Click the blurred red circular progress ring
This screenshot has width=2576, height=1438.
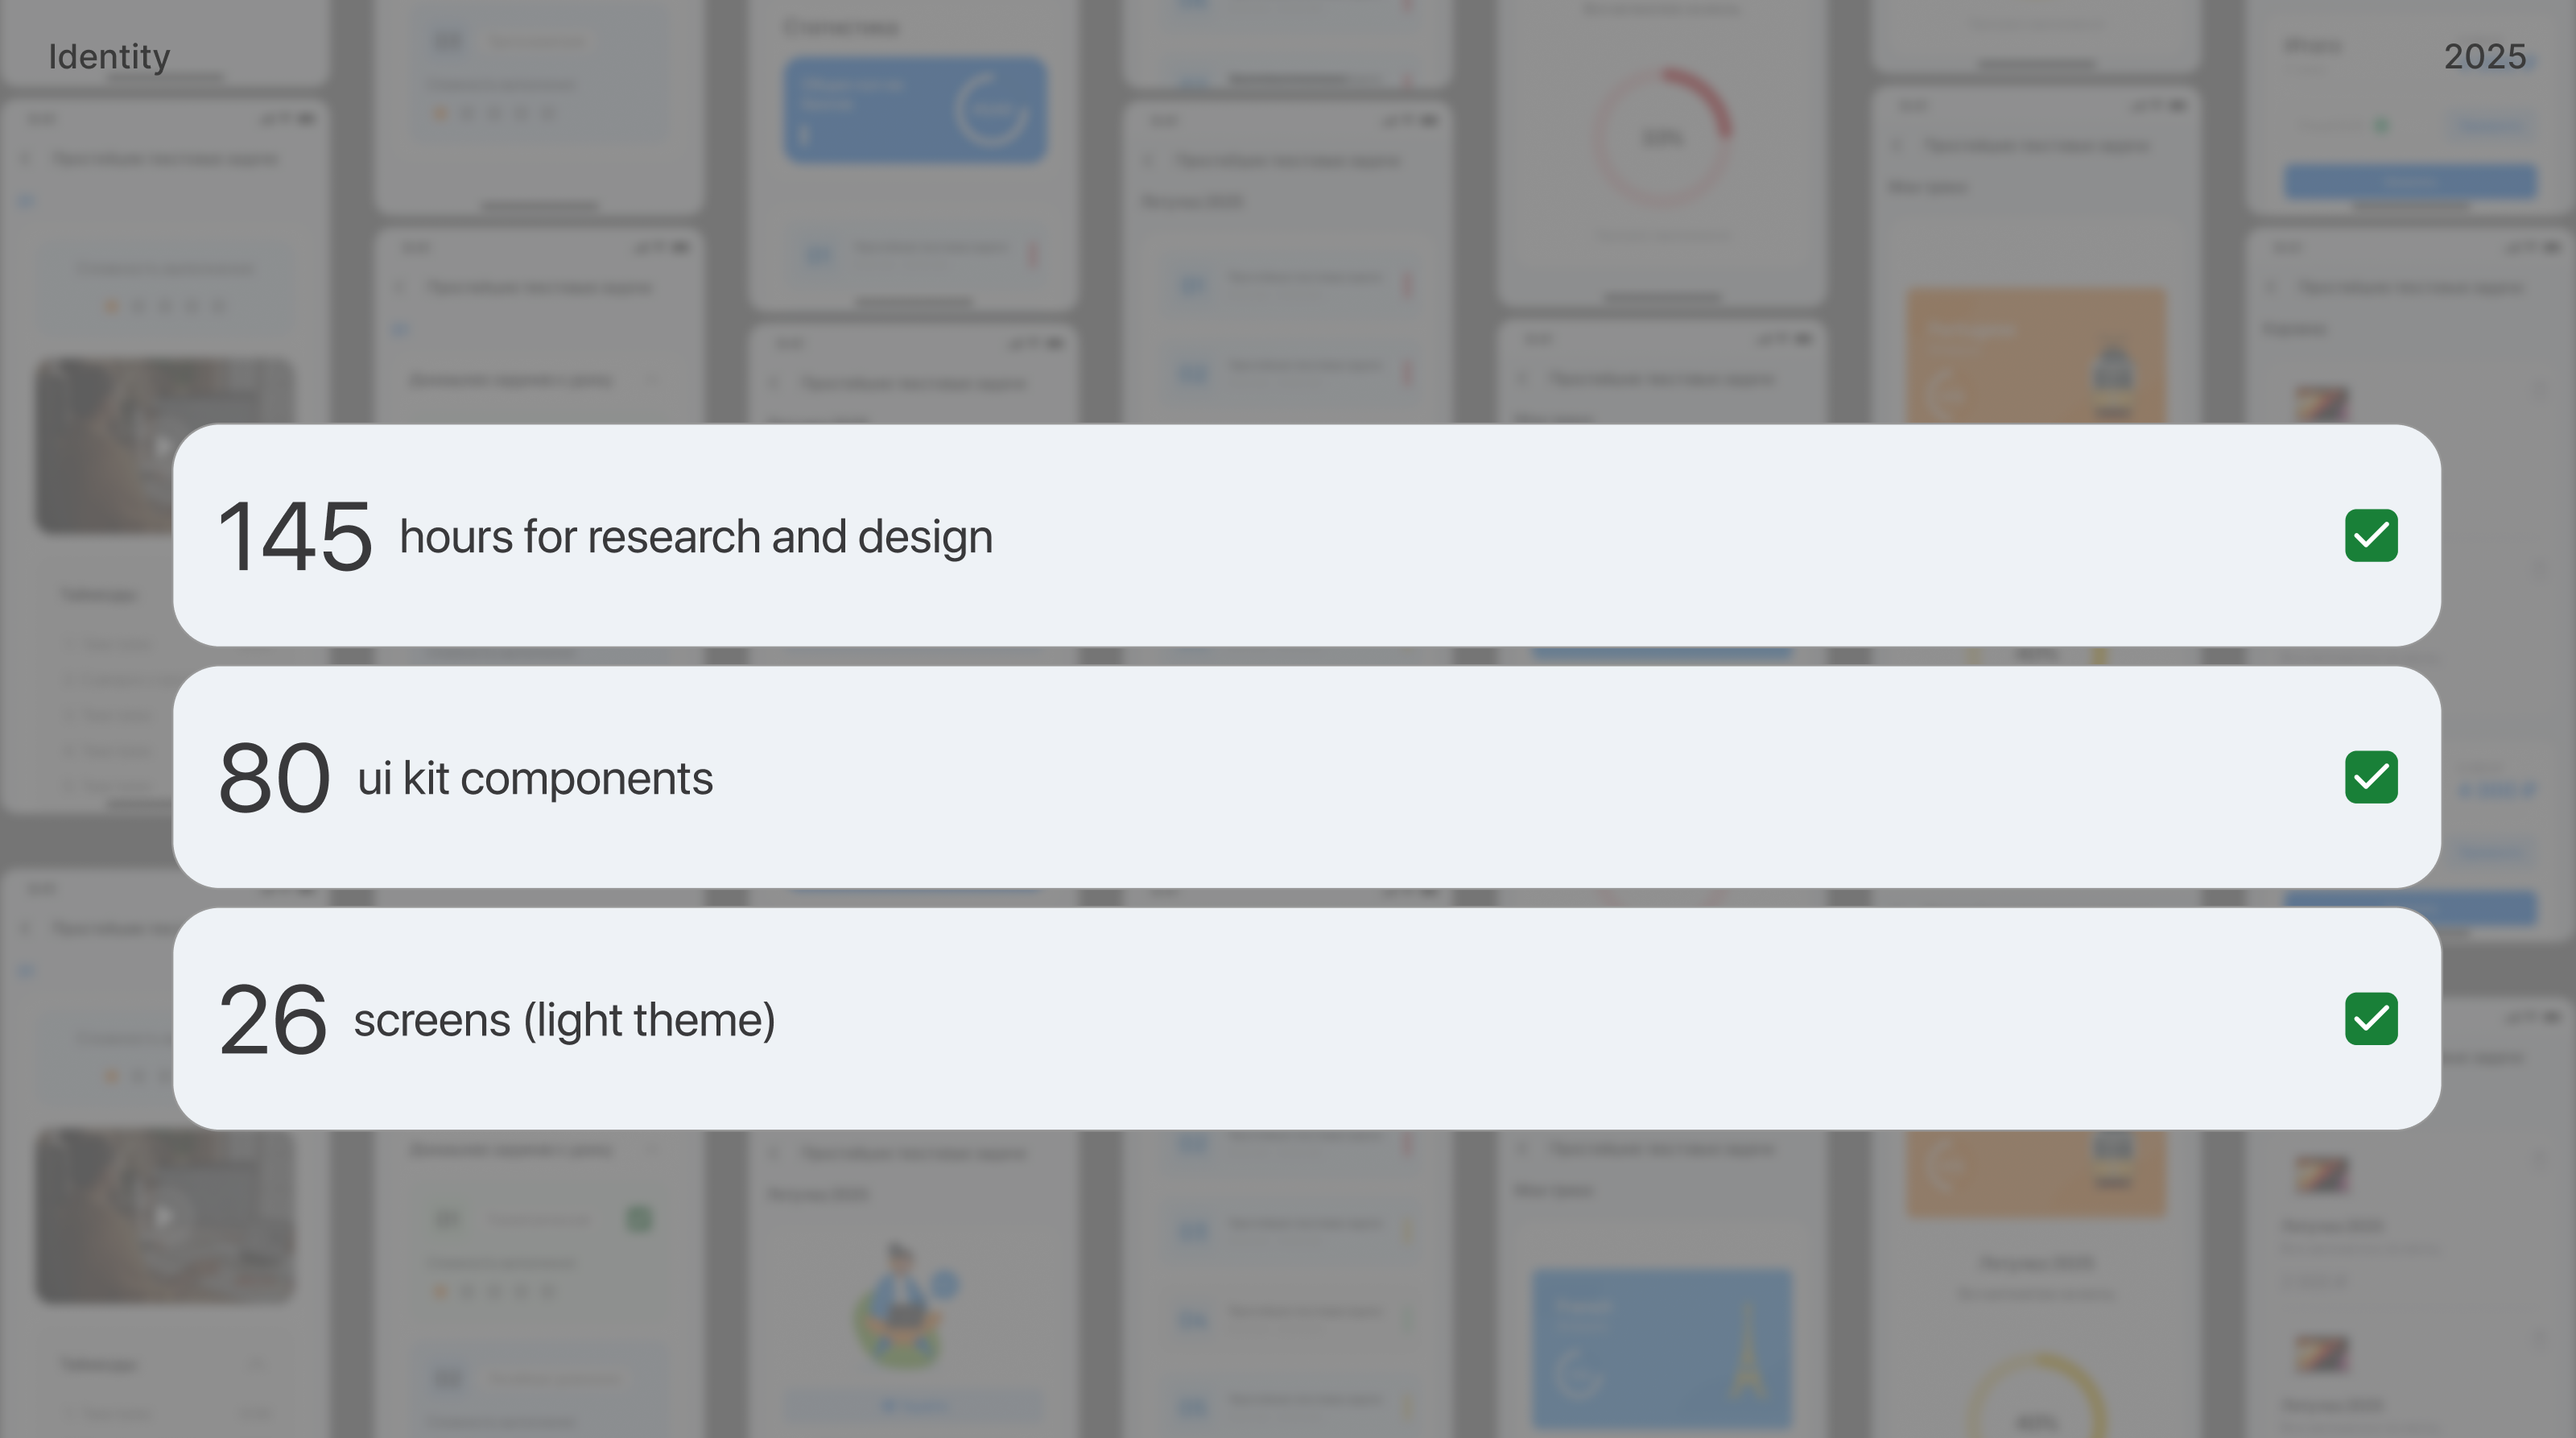click(1662, 136)
